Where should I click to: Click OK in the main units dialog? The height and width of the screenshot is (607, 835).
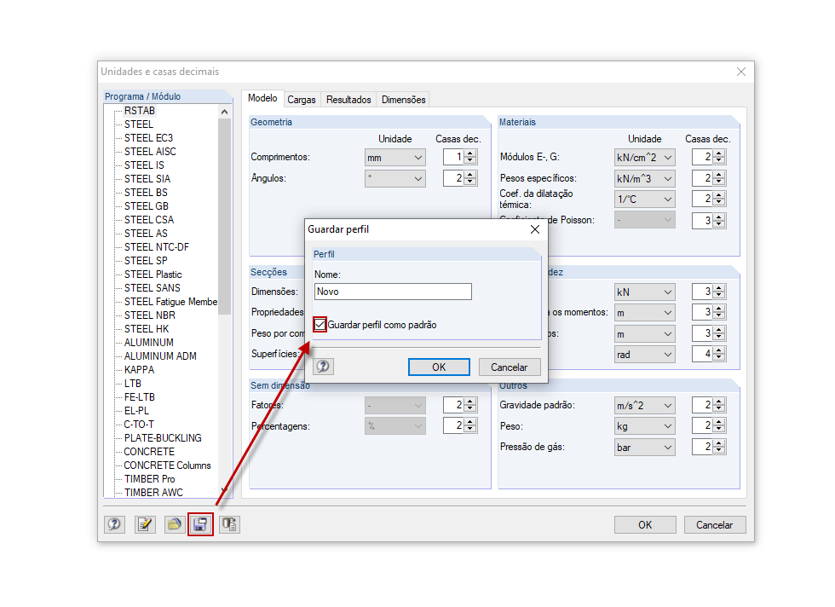[x=645, y=525]
